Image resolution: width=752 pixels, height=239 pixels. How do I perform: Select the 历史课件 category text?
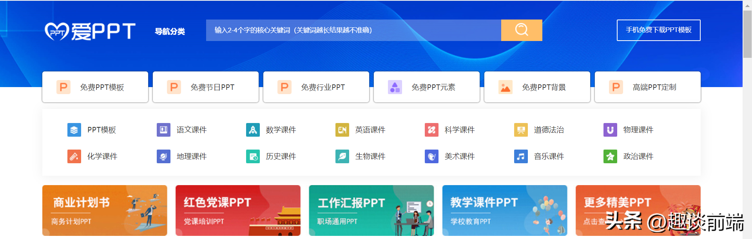pyautogui.click(x=281, y=156)
